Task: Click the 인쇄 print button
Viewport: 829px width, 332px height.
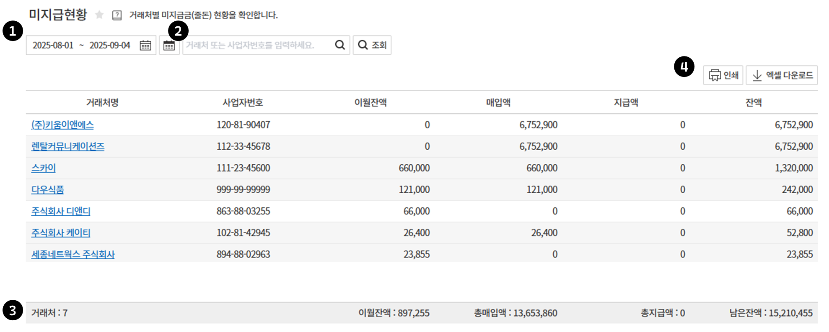Action: coord(723,75)
